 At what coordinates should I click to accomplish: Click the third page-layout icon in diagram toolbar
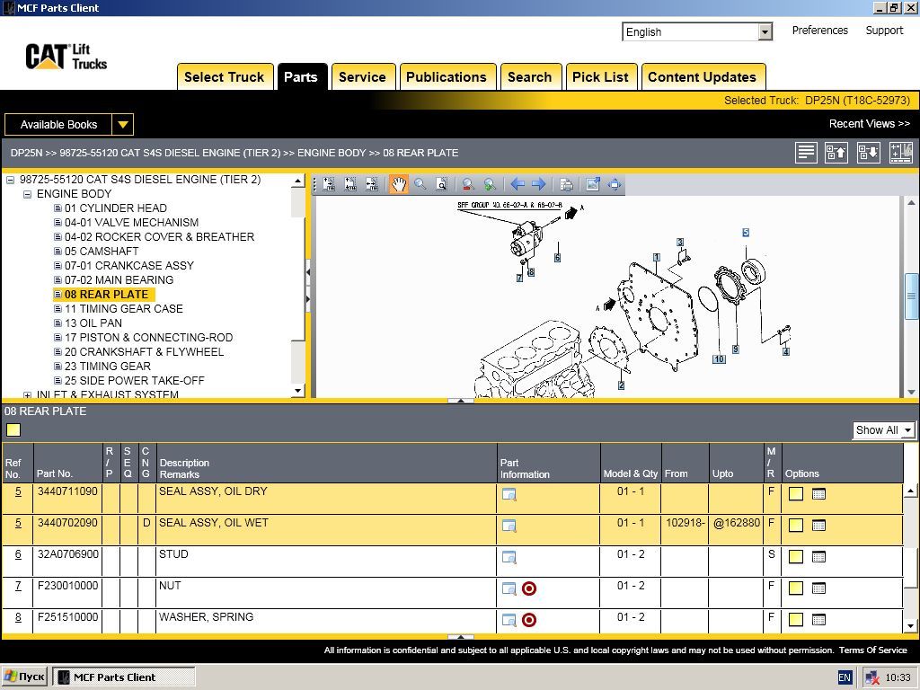pos(372,184)
